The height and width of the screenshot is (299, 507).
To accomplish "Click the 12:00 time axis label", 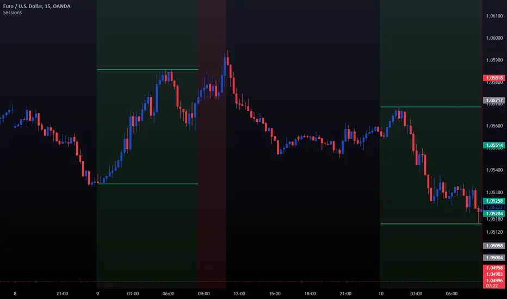I will [239, 294].
